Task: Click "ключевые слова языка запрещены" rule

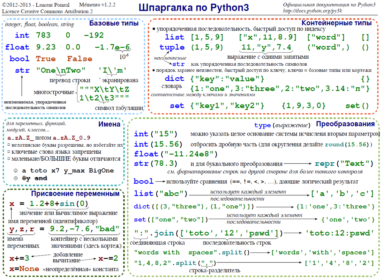Action: coord(56,152)
